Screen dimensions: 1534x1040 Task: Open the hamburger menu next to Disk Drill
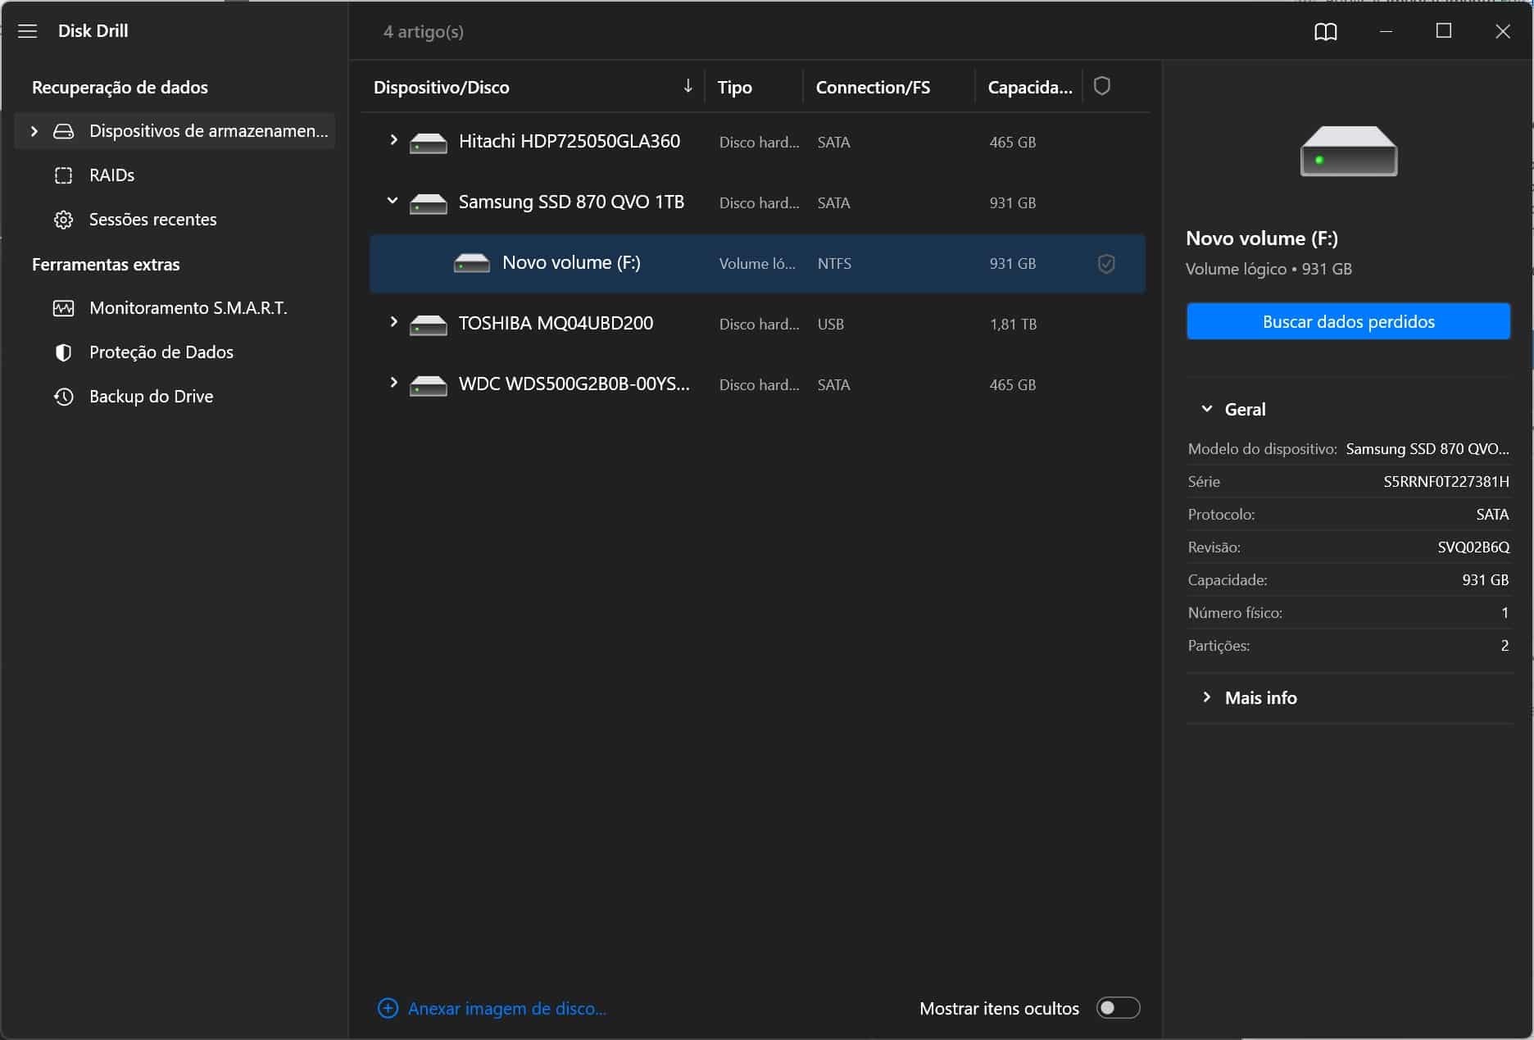coord(28,31)
